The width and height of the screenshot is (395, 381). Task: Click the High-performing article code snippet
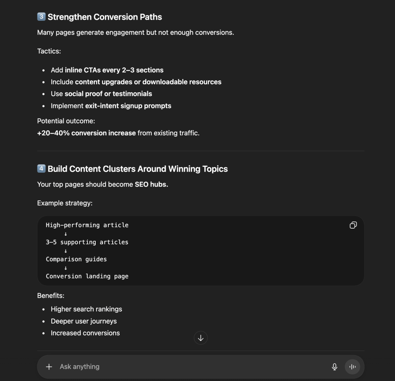[87, 225]
